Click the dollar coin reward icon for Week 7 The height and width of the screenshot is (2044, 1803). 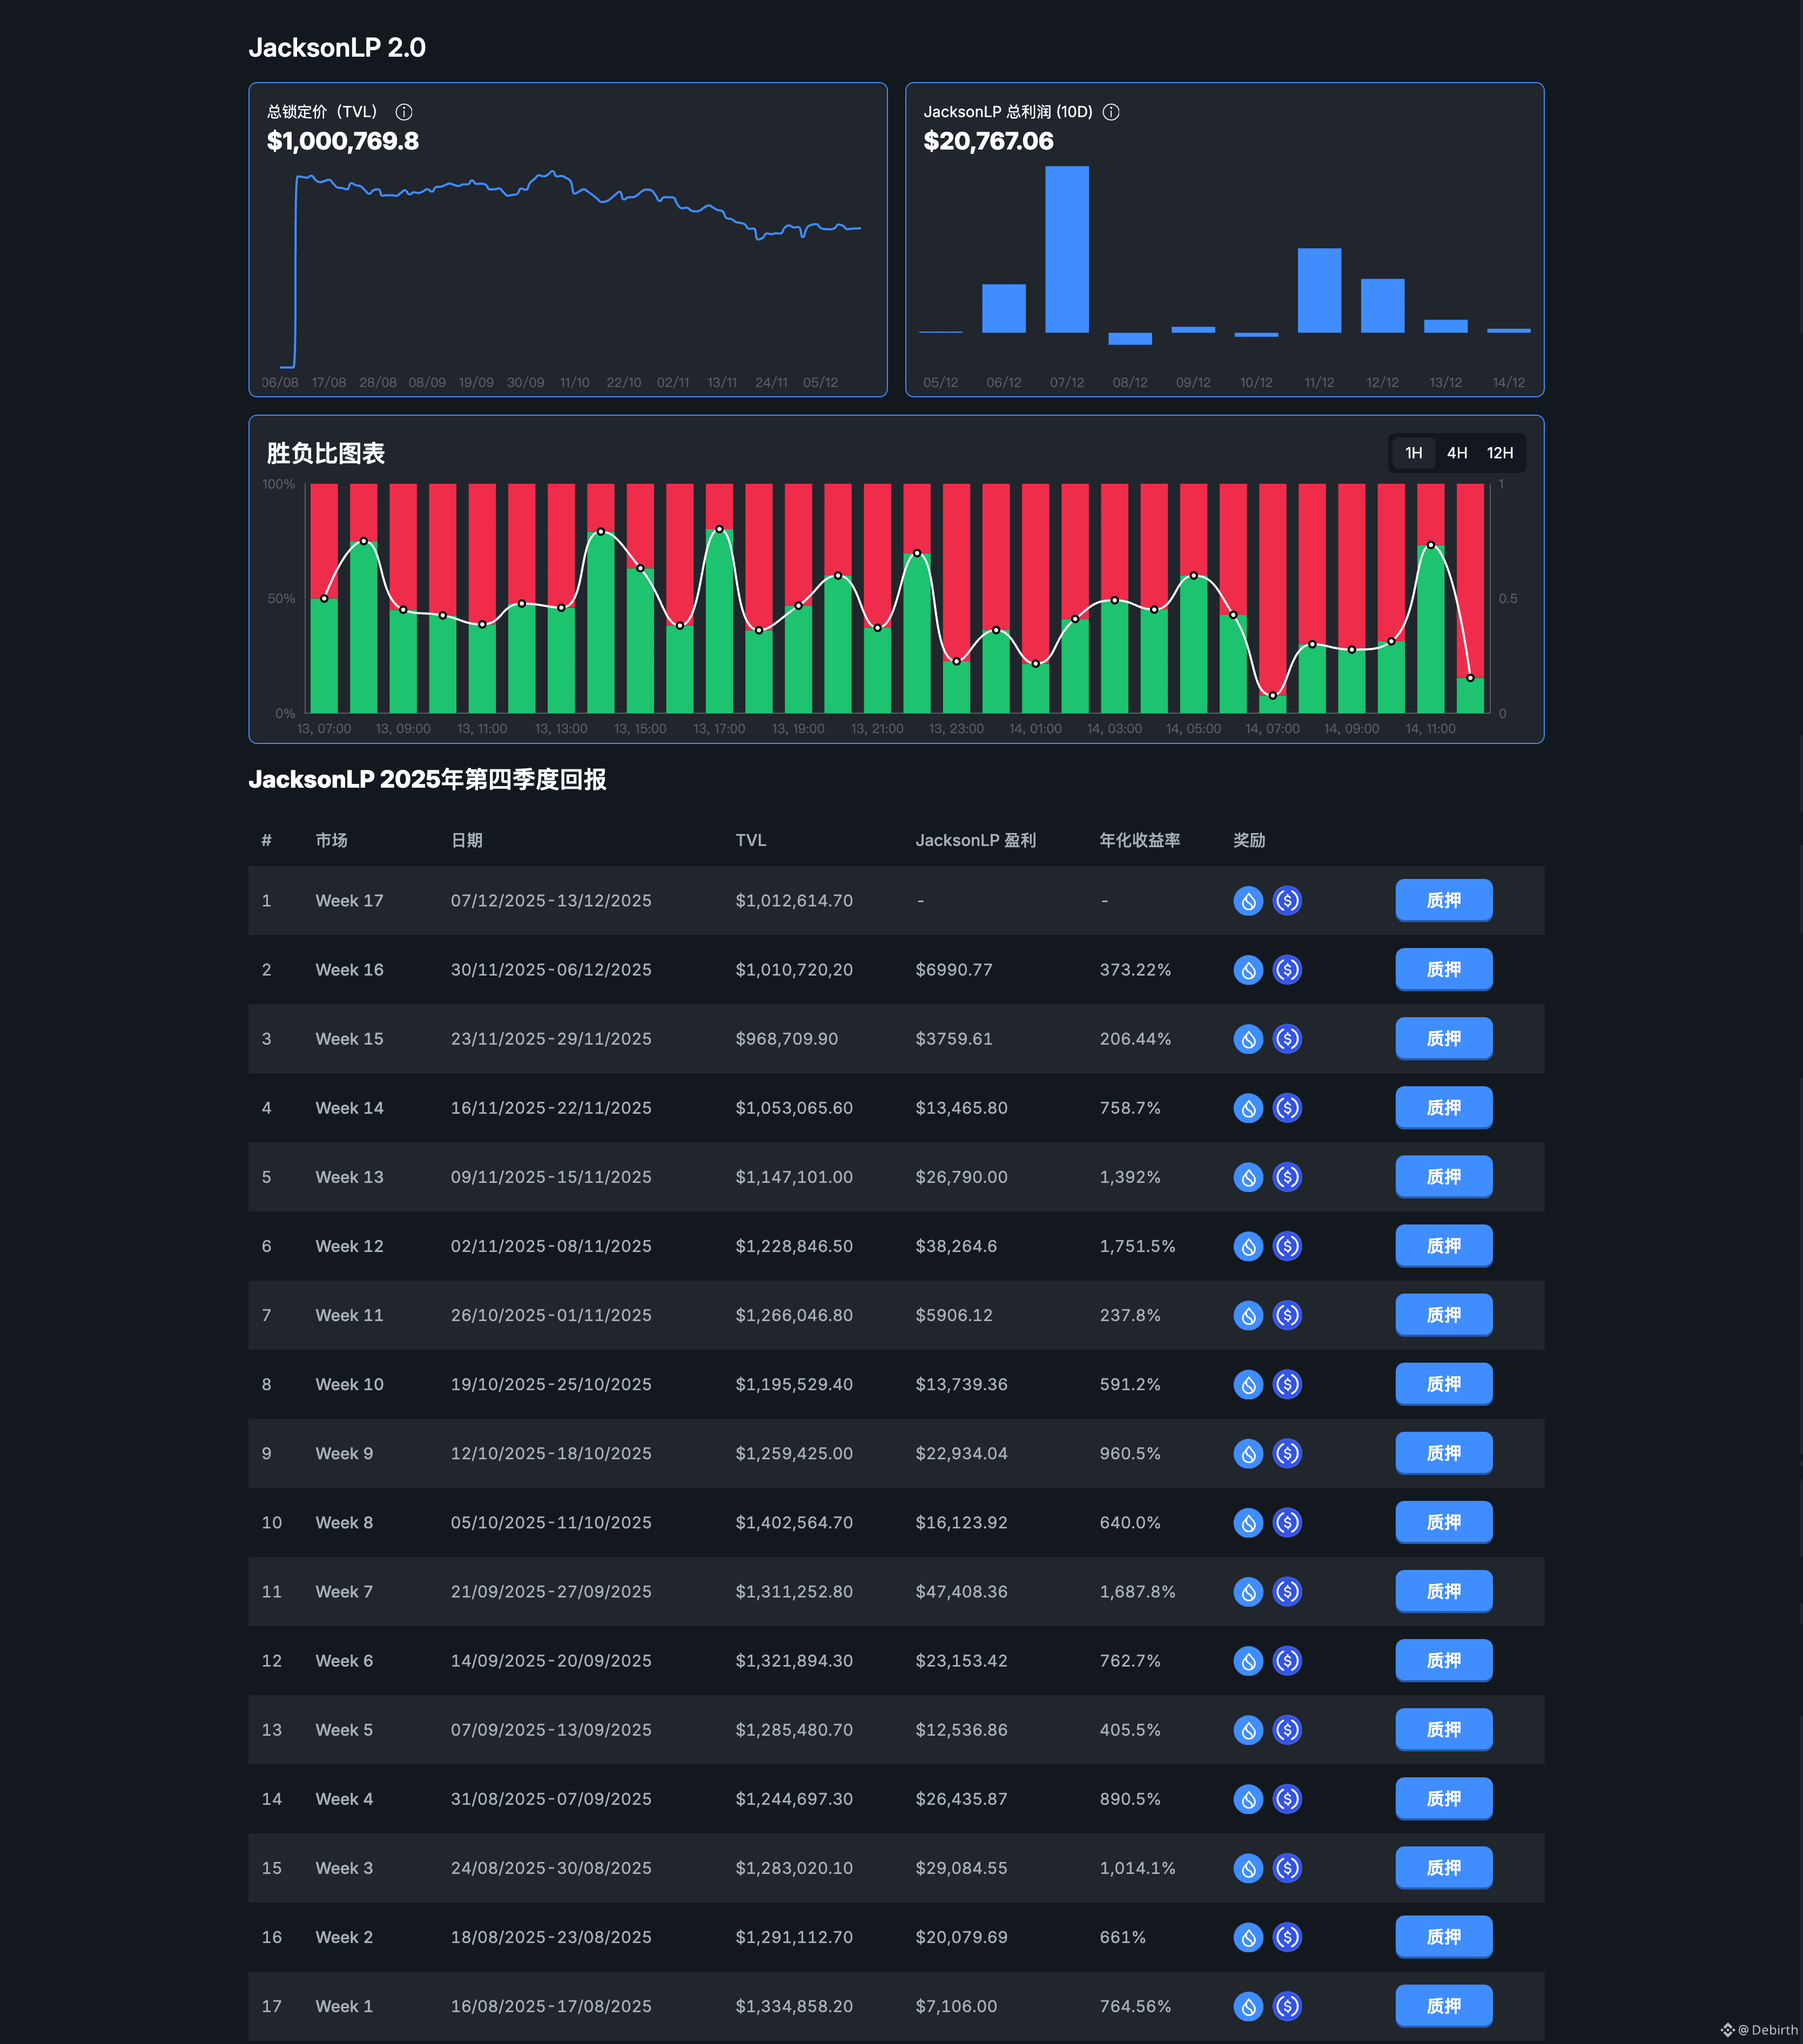click(x=1287, y=1591)
